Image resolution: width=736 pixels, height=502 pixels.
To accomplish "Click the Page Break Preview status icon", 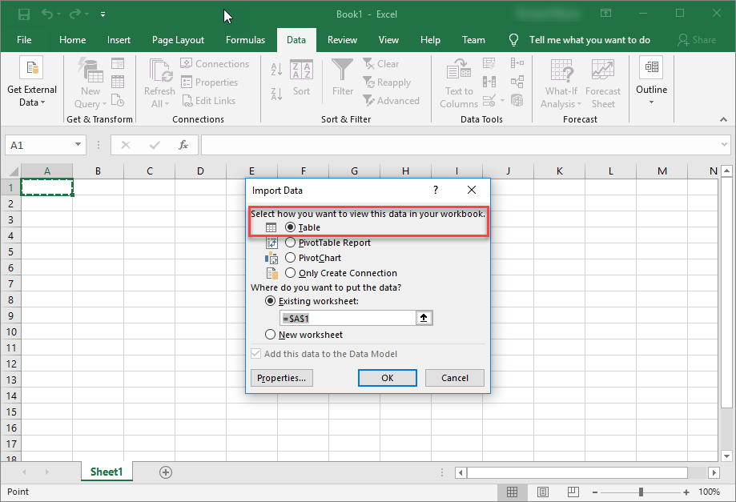I will coord(573,492).
